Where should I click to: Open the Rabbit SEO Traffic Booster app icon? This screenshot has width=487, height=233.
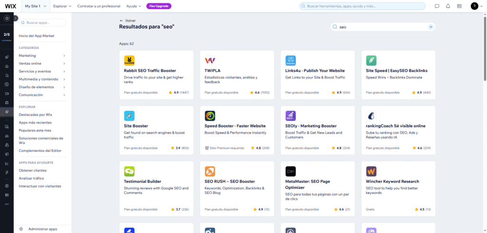(x=129, y=60)
